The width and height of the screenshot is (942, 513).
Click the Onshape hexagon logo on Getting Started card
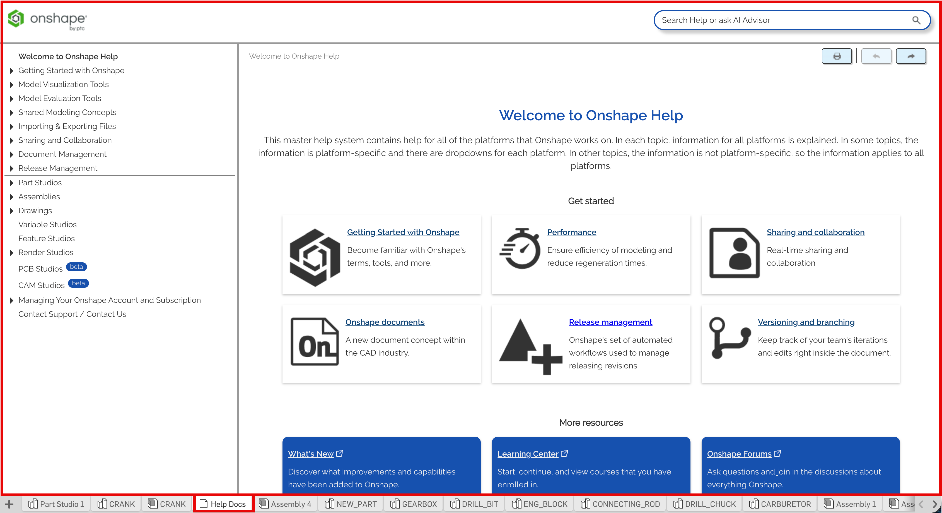[x=315, y=257]
